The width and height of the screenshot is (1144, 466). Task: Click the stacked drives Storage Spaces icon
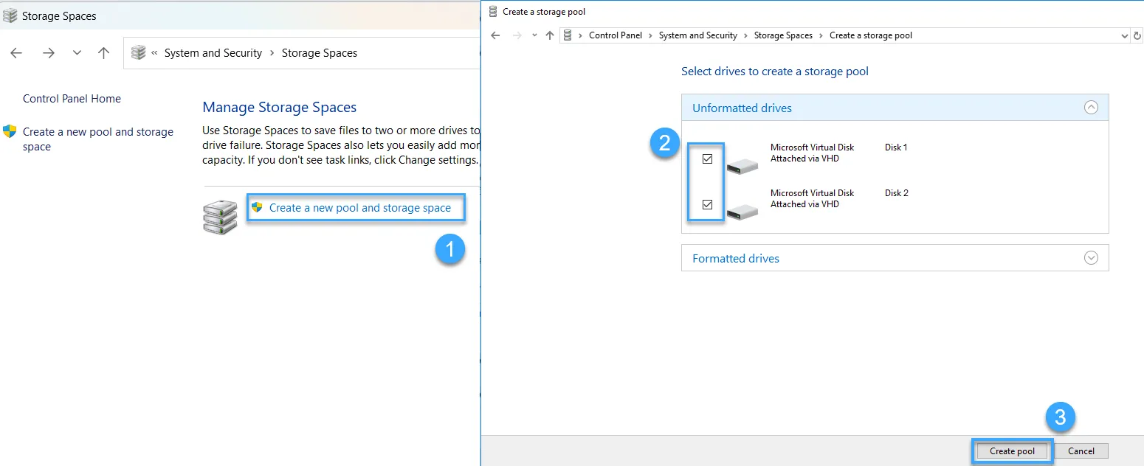tap(220, 218)
